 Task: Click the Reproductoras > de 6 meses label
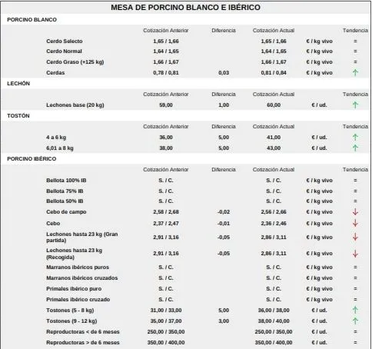(83, 343)
